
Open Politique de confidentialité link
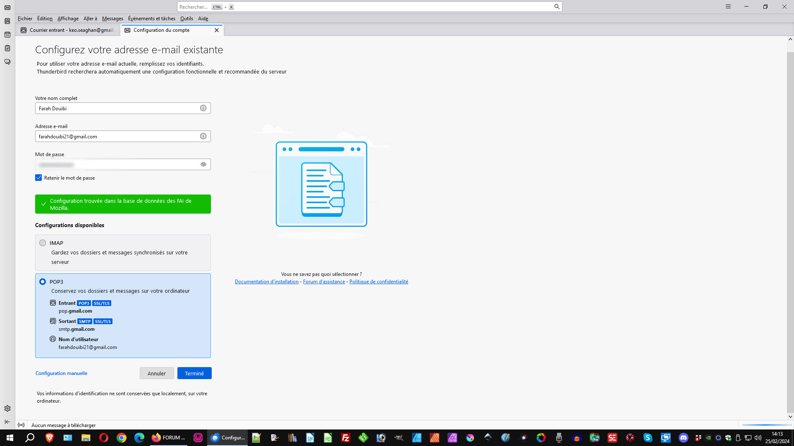tap(379, 282)
